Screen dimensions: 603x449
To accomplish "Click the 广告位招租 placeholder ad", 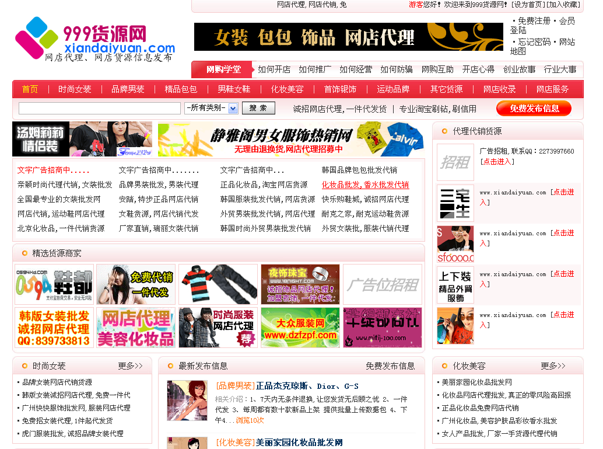I will (382, 284).
